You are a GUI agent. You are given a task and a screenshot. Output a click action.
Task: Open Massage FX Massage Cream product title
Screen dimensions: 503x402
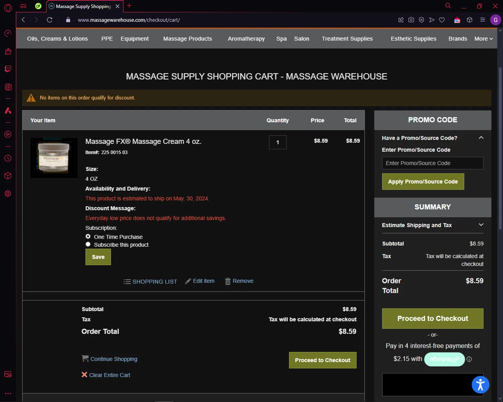tap(143, 141)
